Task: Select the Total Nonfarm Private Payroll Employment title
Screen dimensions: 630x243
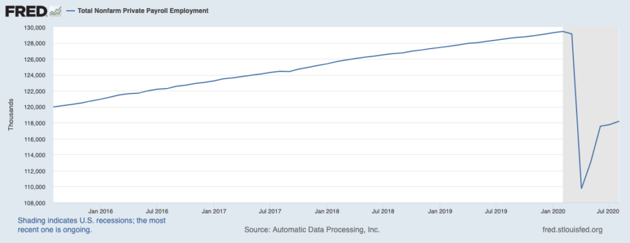Action: tap(143, 11)
